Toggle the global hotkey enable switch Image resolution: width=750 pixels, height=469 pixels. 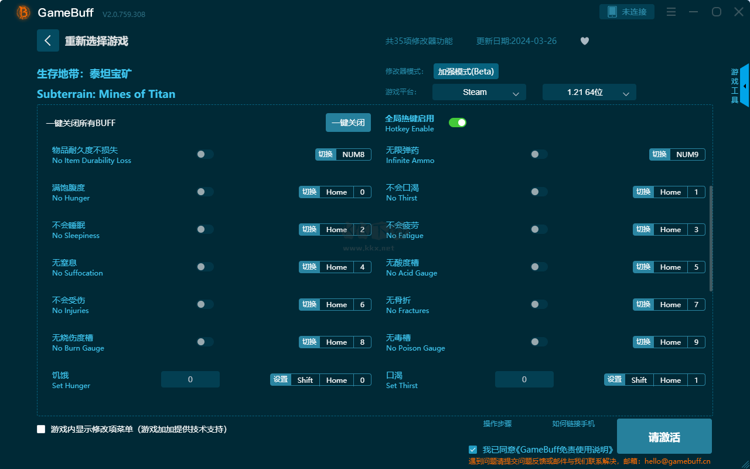click(x=458, y=123)
